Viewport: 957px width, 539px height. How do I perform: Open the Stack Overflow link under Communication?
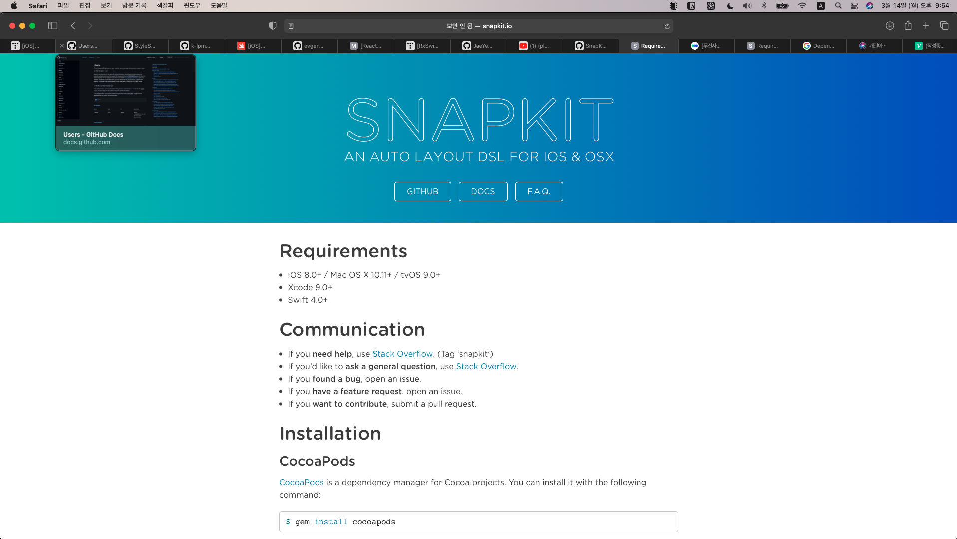pyautogui.click(x=402, y=354)
